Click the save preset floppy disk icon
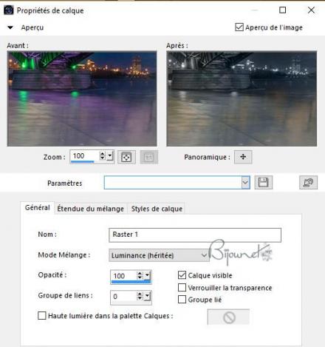Image resolution: width=325 pixels, height=347 pixels. coord(264,183)
